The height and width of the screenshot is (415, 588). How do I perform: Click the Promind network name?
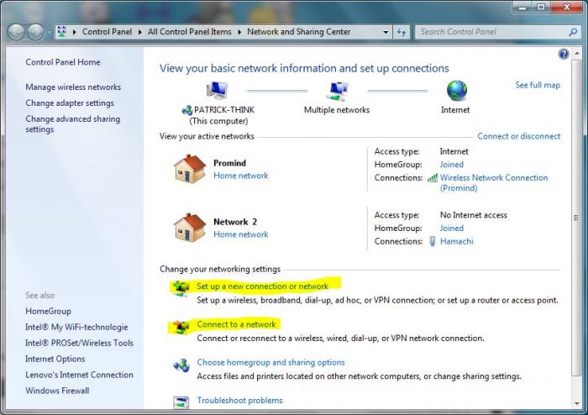coord(229,163)
